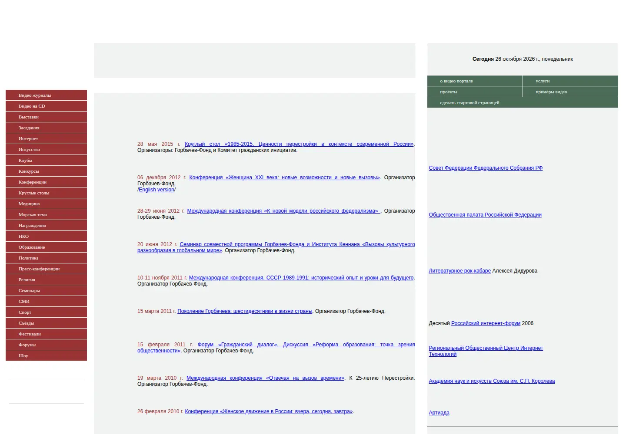Open the Конкурсы category

pyautogui.click(x=46, y=171)
